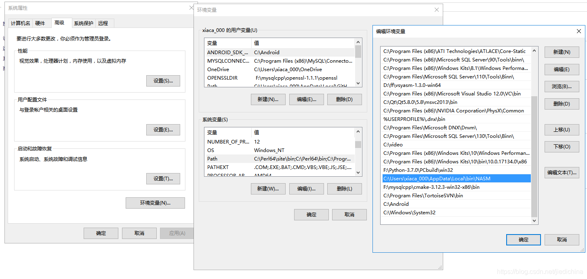This screenshot has height=279, width=587.
Task: Click 设置(S)... under 性能
Action: (163, 81)
